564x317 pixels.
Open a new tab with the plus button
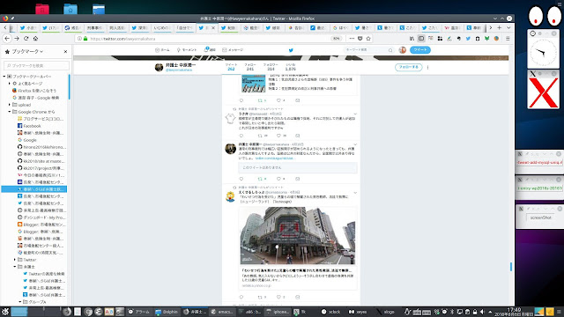pos(500,27)
